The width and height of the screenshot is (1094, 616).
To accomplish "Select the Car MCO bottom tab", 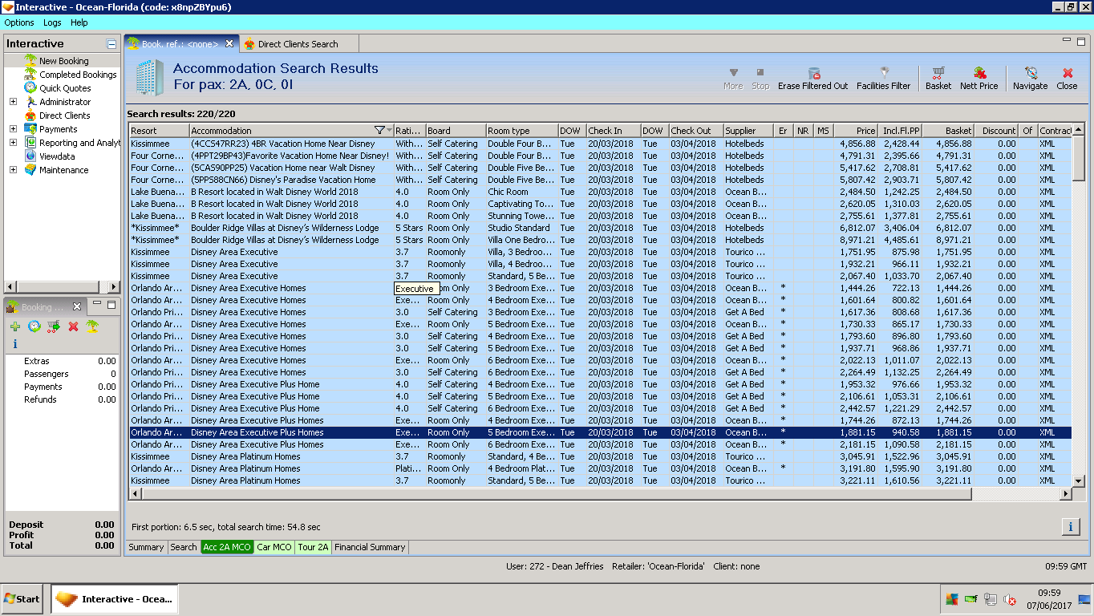I will [x=274, y=547].
